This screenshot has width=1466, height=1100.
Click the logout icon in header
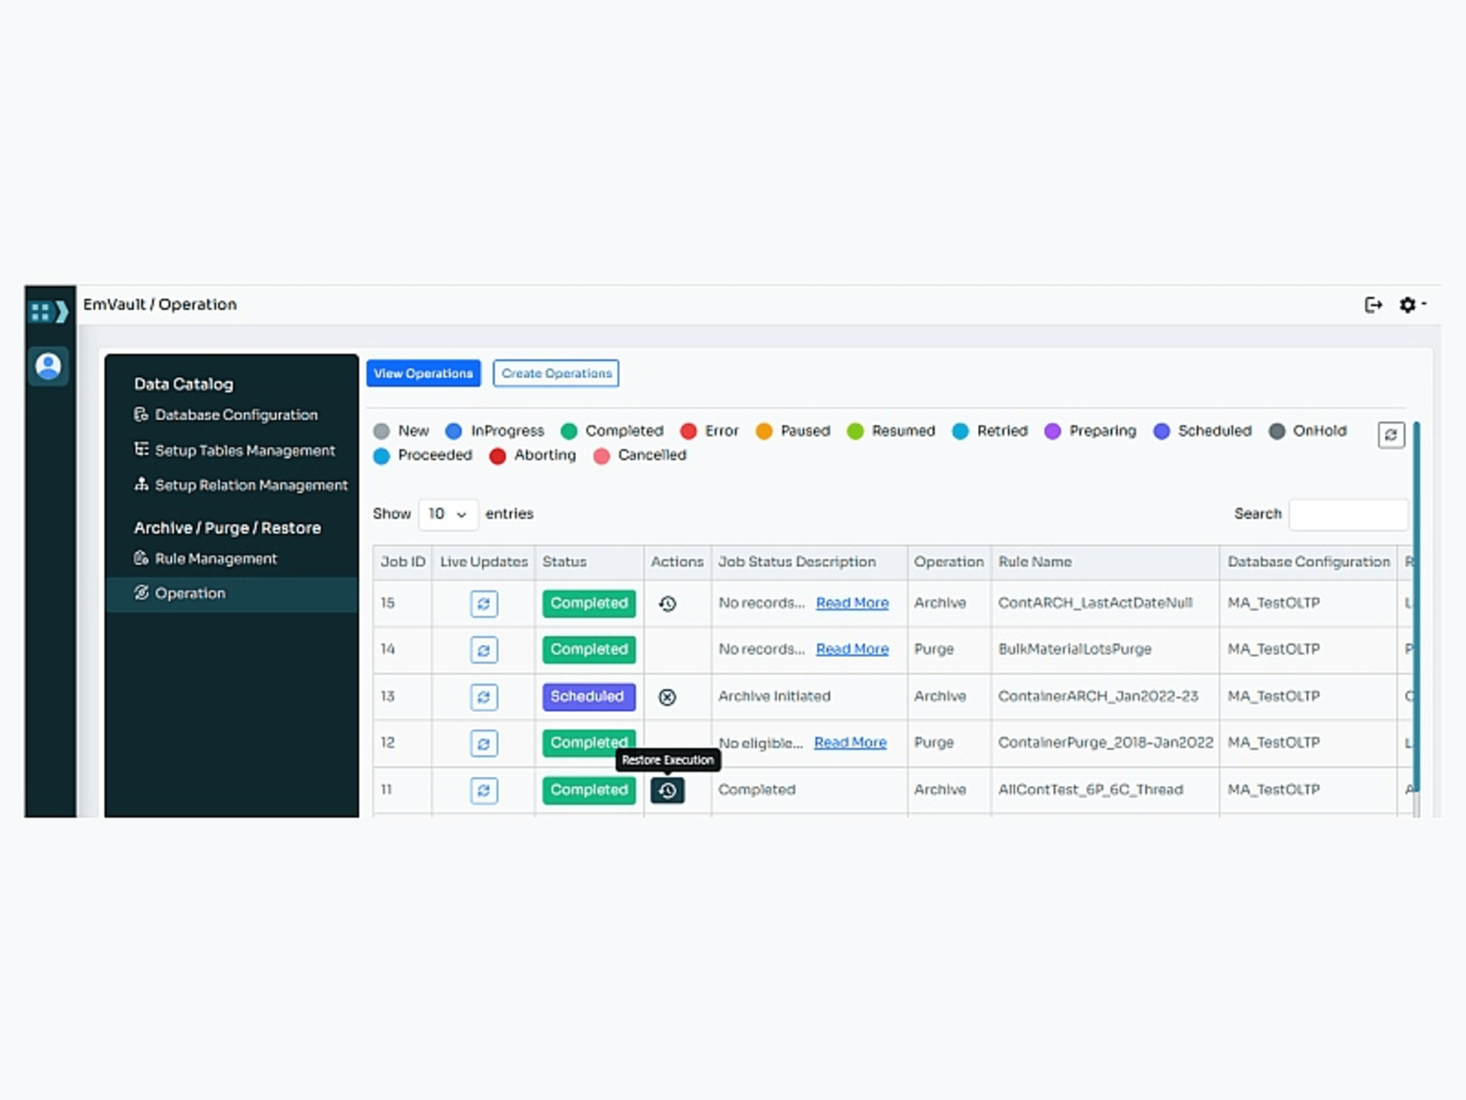pos(1373,304)
